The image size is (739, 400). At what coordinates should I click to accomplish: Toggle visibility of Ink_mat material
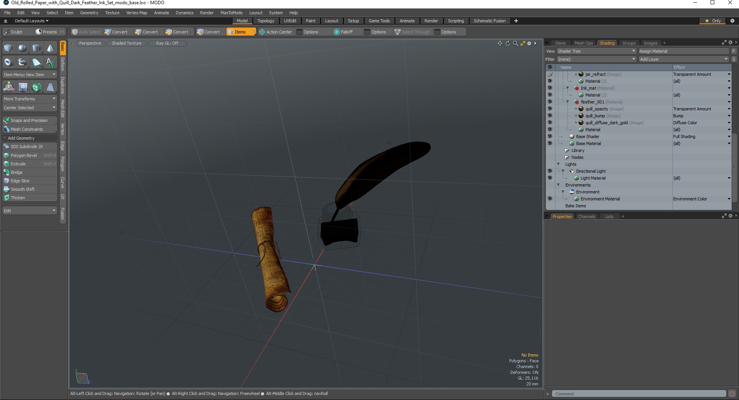click(550, 88)
